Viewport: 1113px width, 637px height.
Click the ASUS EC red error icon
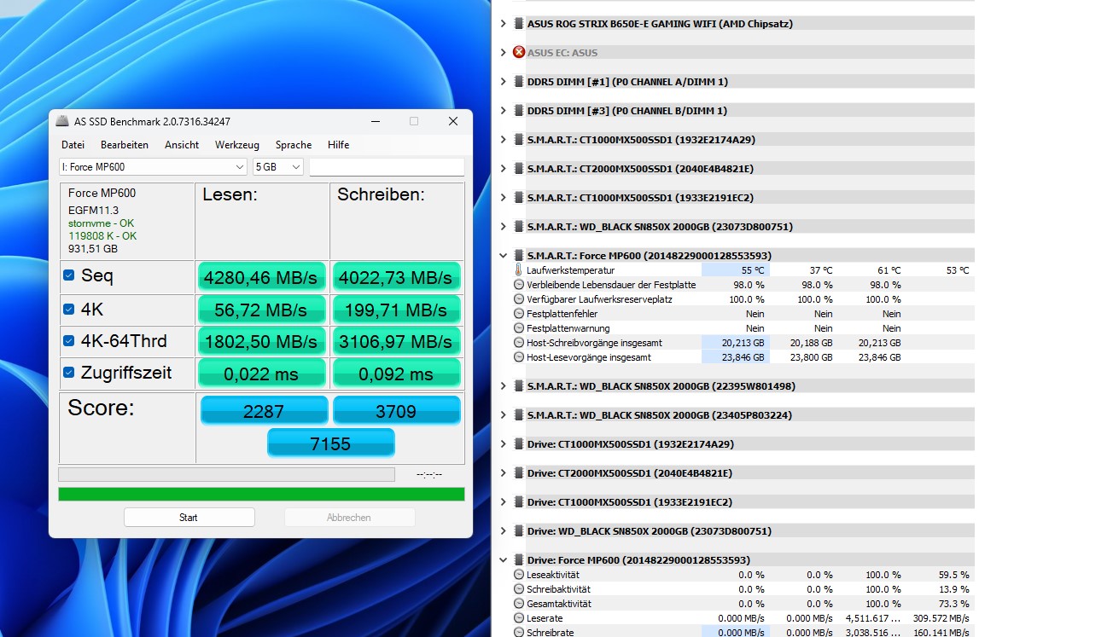(519, 53)
